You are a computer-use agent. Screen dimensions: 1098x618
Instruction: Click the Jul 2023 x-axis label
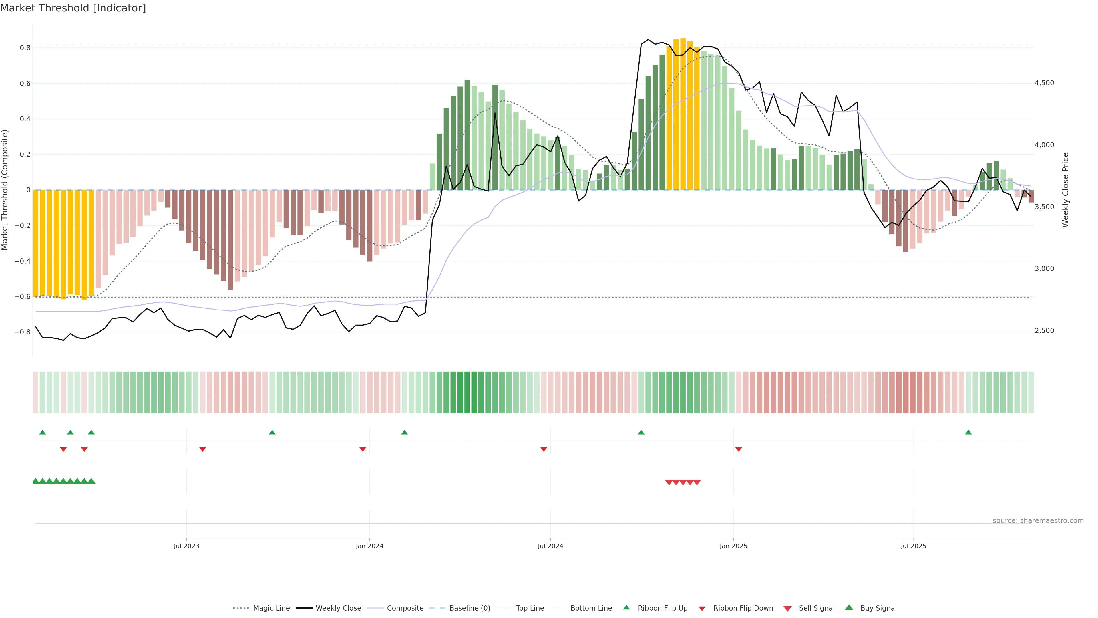186,546
